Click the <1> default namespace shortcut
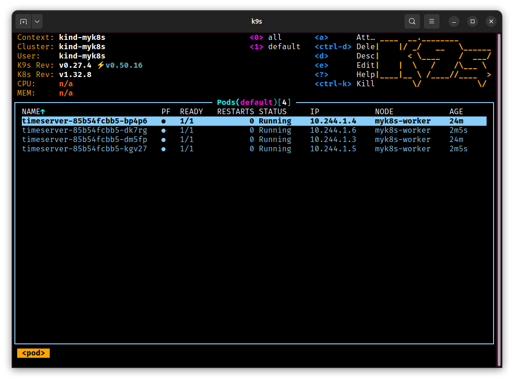This screenshot has width=514, height=381. click(x=275, y=47)
